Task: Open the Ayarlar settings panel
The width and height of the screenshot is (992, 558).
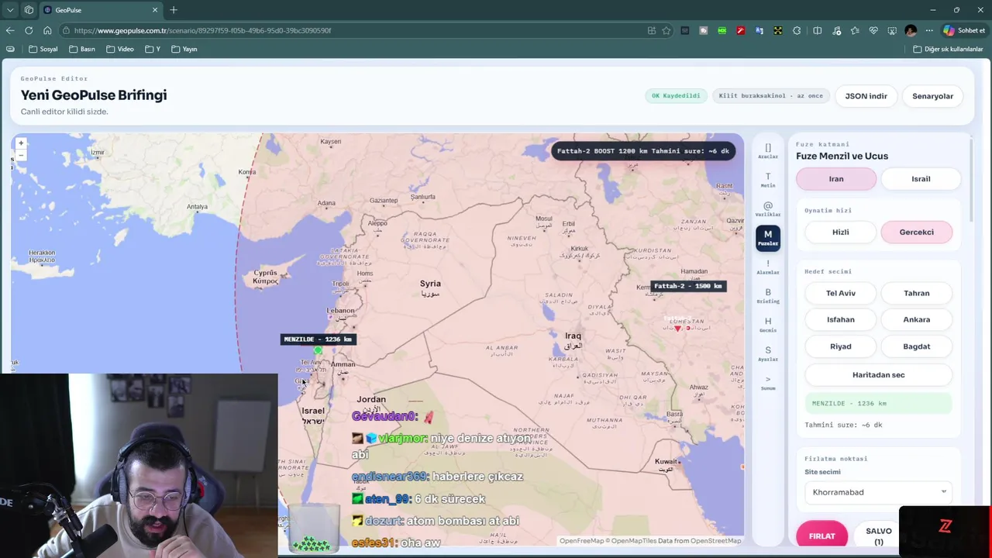Action: coord(768,354)
